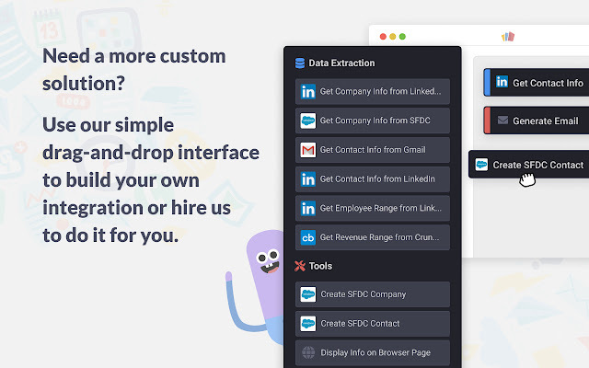Click the 'Need a more custom solution?' heading
This screenshot has height=368, width=589.
(134, 70)
